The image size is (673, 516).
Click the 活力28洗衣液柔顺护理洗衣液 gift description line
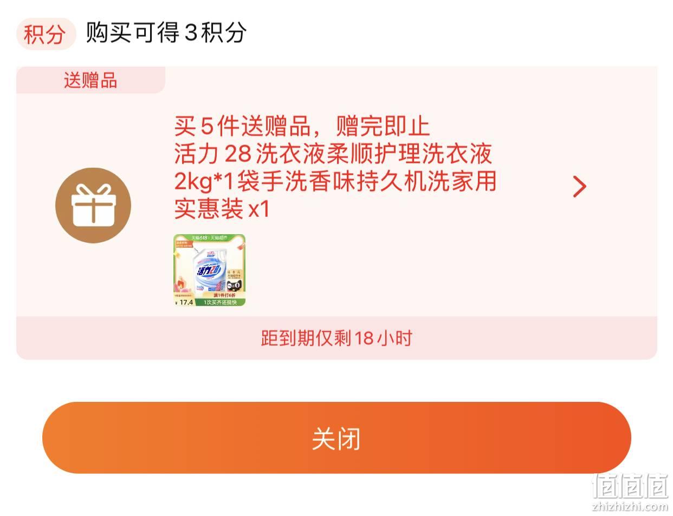(x=333, y=154)
